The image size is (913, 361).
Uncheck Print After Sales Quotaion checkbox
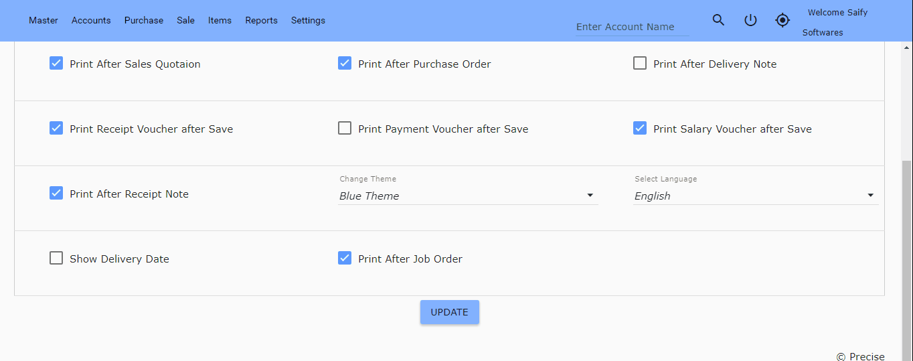(x=56, y=64)
